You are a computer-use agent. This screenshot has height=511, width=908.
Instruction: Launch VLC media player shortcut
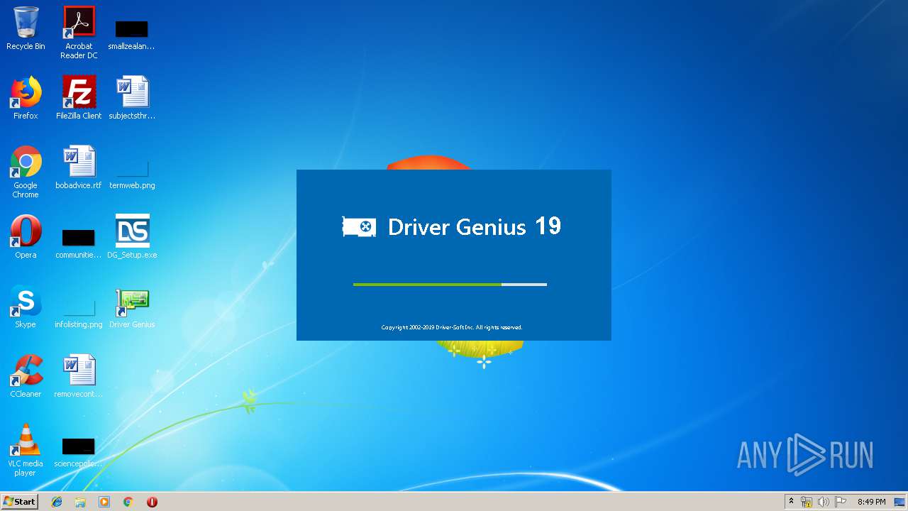(26, 450)
